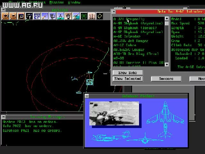This screenshot has height=154, width=205.
Task: Click the front-view aircraft line drawing
Action: (145, 139)
